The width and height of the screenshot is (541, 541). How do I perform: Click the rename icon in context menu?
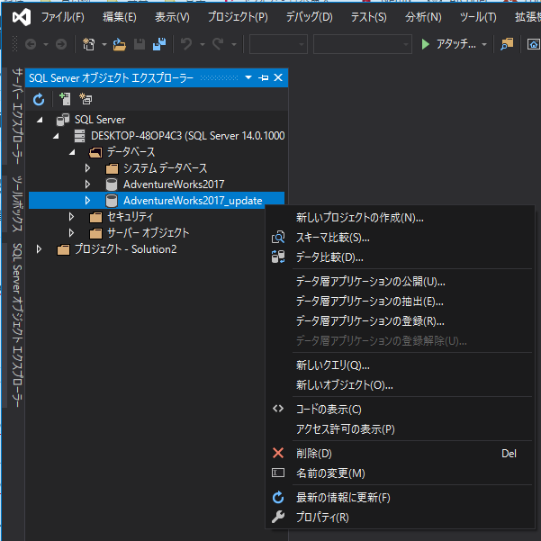(x=278, y=473)
